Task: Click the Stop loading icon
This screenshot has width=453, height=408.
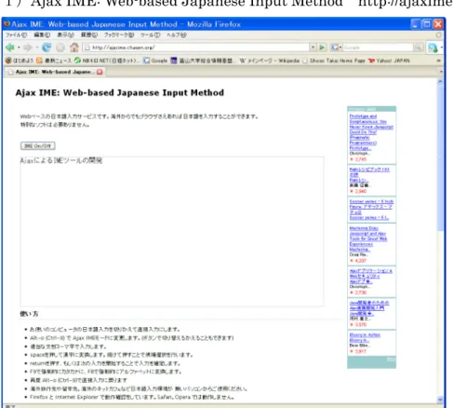Action: [60, 48]
